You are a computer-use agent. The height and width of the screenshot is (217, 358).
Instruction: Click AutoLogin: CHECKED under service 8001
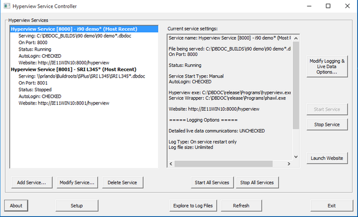coord(40,97)
